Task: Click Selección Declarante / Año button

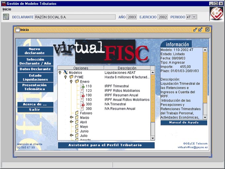Action: [35, 61]
